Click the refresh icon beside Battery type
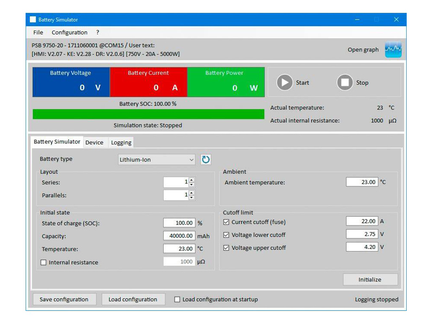Screen dimensions: 435x326 click(x=206, y=160)
